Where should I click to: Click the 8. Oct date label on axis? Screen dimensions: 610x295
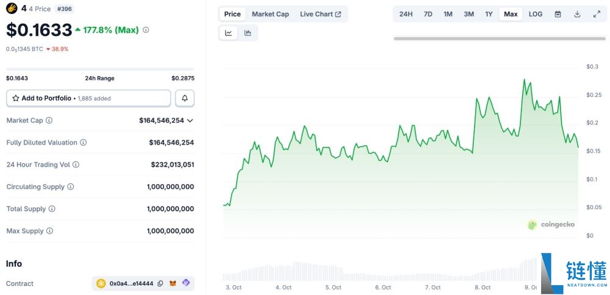[483, 288]
